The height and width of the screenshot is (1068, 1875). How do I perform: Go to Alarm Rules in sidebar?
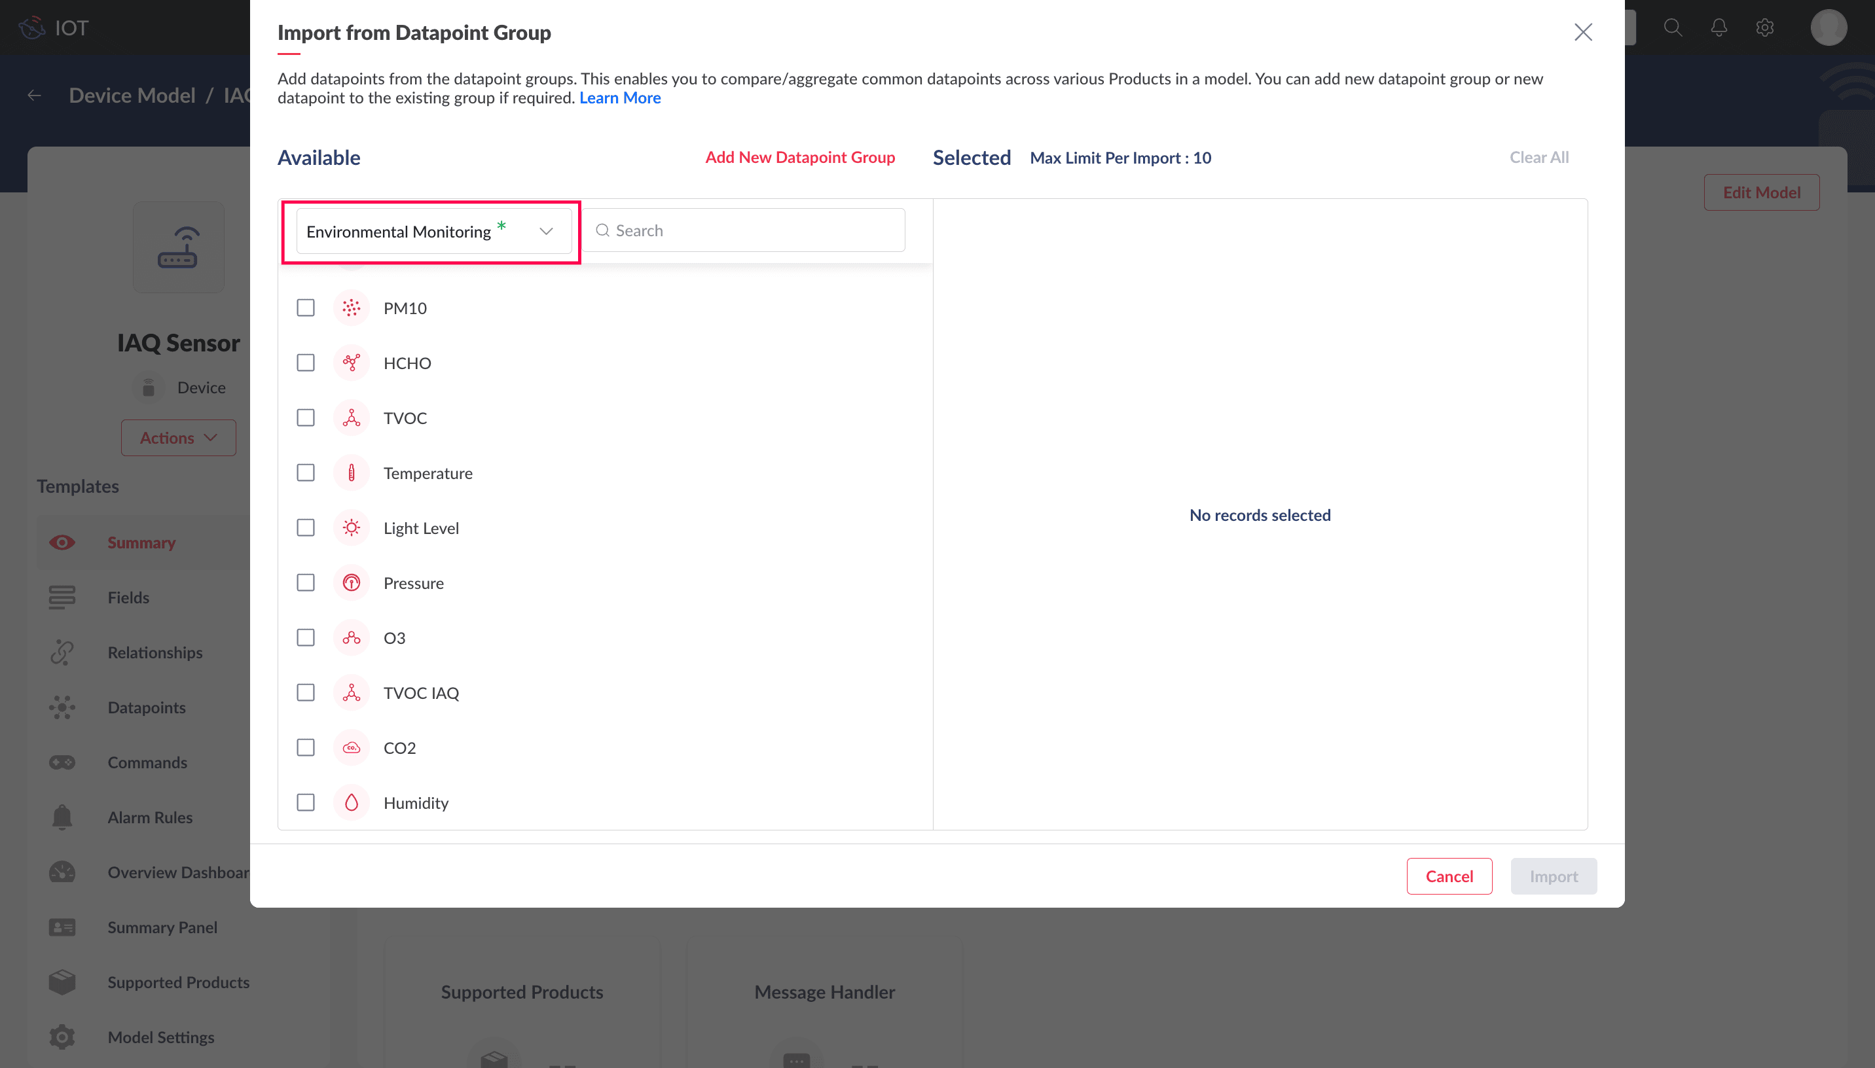point(150,817)
